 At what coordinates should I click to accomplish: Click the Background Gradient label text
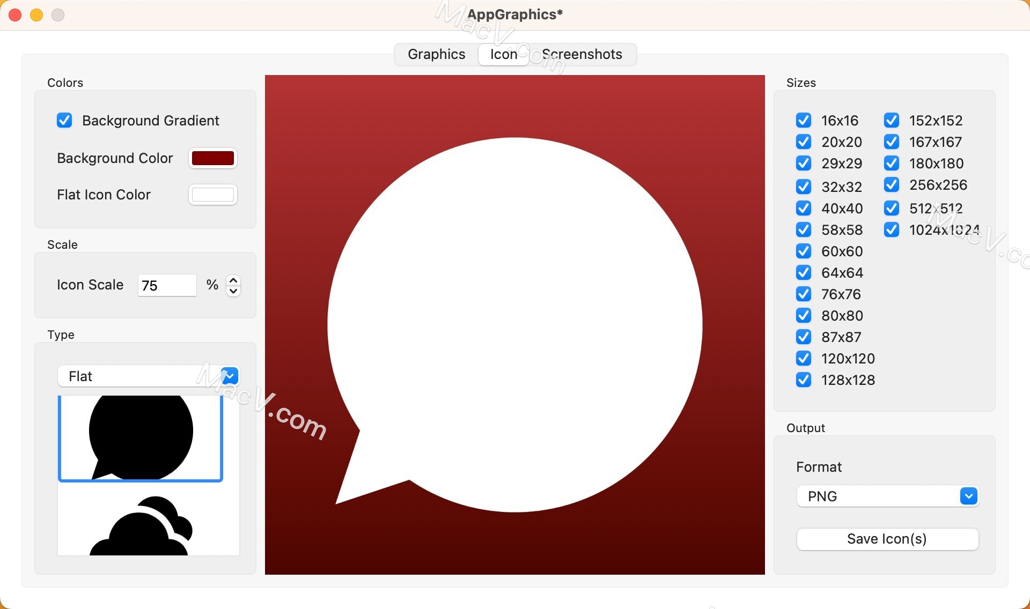pos(151,121)
